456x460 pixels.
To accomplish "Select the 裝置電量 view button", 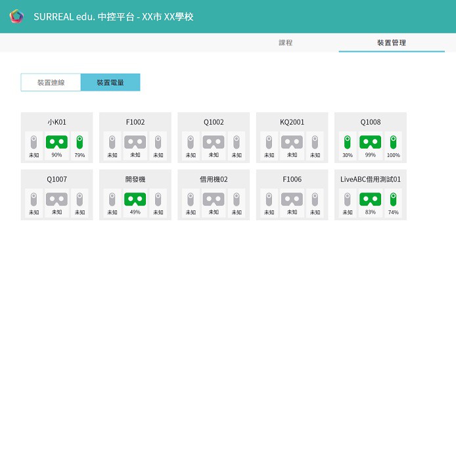I will coord(110,83).
